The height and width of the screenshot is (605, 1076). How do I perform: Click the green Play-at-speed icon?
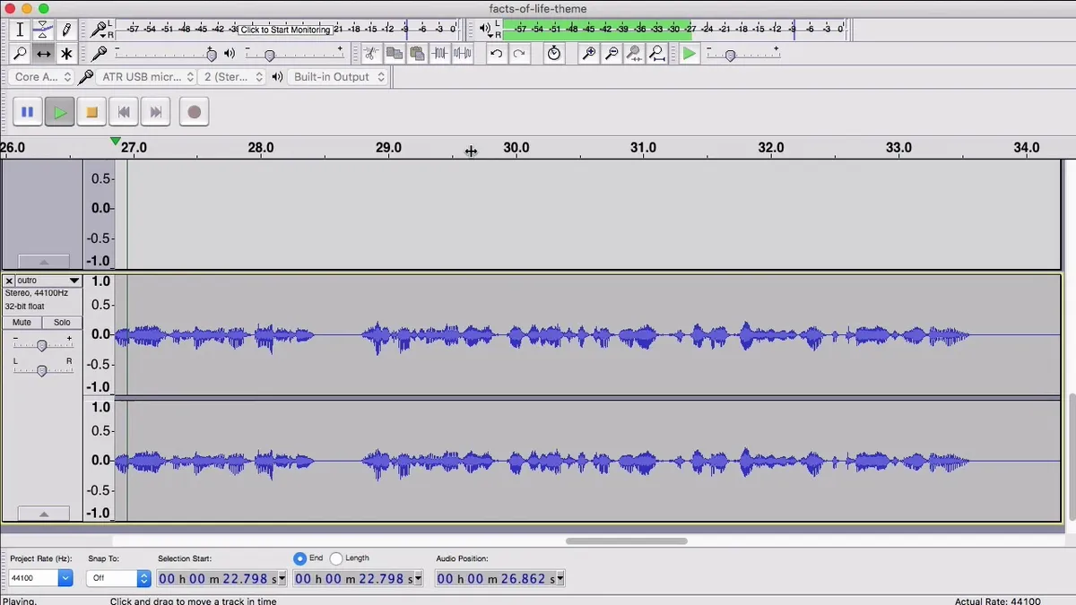pyautogui.click(x=689, y=54)
